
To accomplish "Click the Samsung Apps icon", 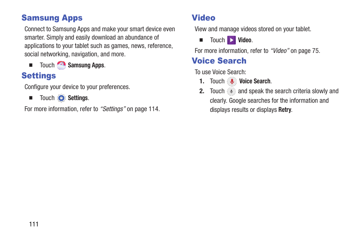I will pyautogui.click(x=61, y=65).
